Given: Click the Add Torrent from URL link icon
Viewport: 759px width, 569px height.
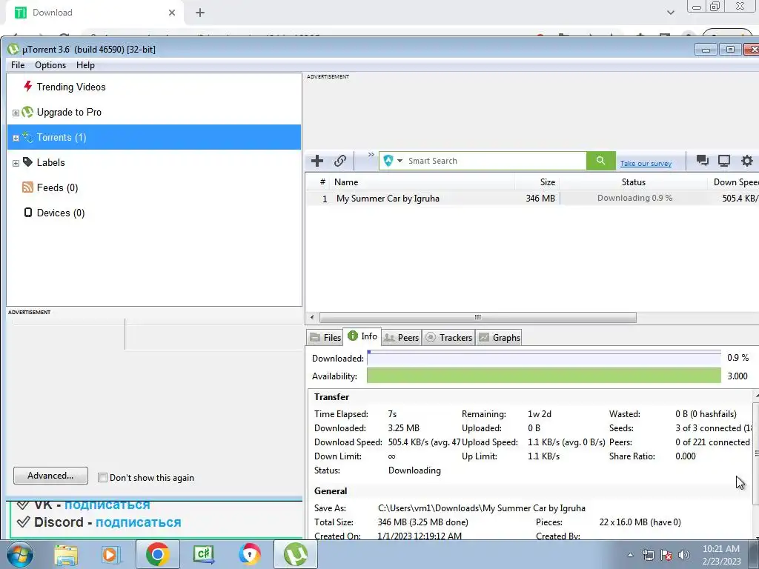Looking at the screenshot, I should pos(339,161).
